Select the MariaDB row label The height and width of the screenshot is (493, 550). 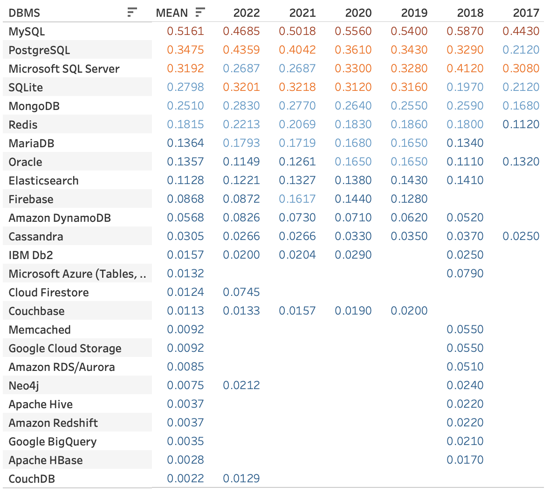[x=31, y=143]
